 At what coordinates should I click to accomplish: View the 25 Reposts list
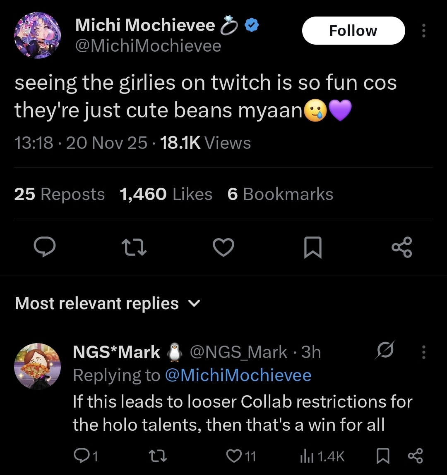point(59,194)
